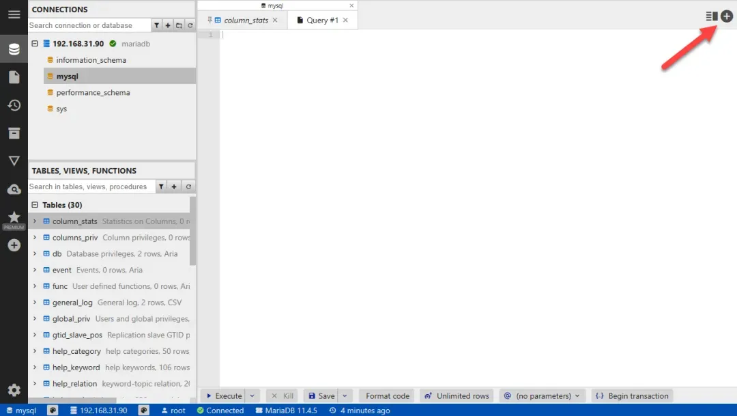Add new connection with plus icon

[x=168, y=25]
